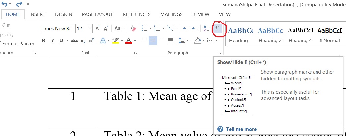Align text left
This screenshot has width=346, height=136.
144,41
